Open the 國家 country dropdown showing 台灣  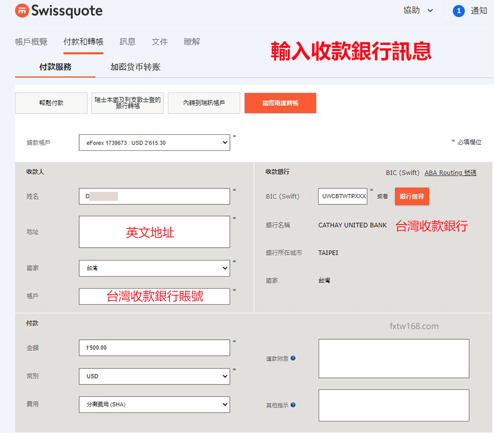pyautogui.click(x=154, y=268)
